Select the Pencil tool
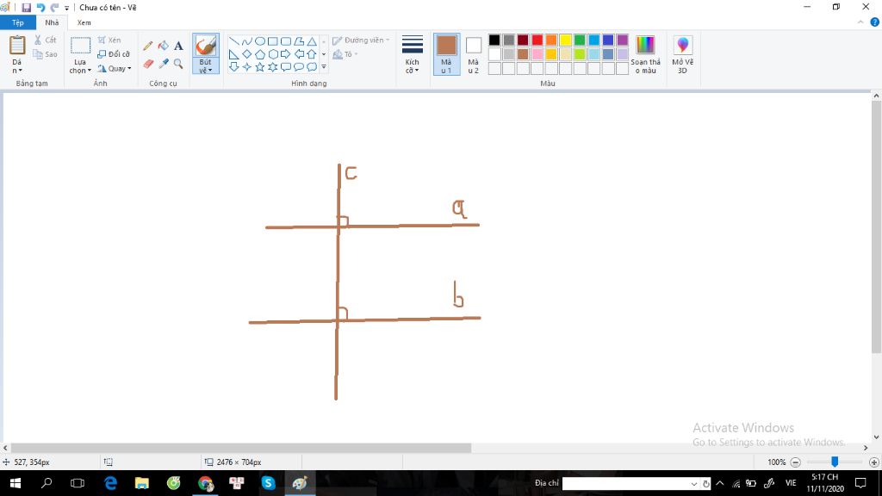882x496 pixels. [148, 46]
